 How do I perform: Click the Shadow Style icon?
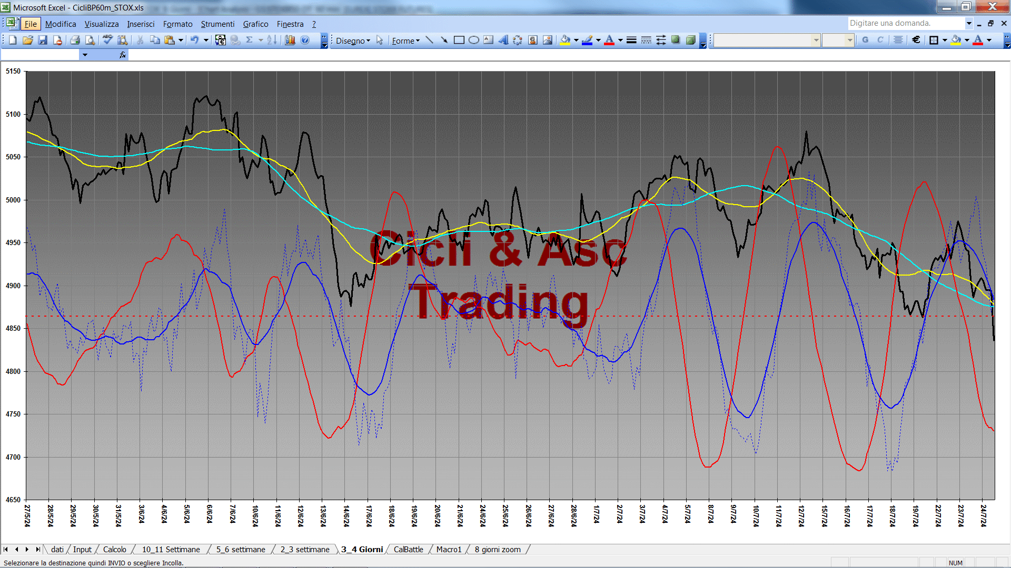click(676, 40)
